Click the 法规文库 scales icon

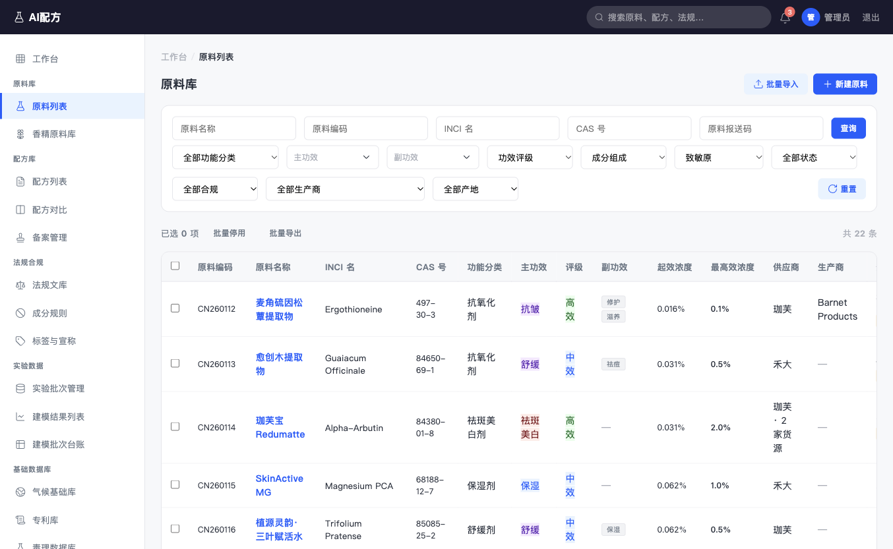pyautogui.click(x=20, y=285)
